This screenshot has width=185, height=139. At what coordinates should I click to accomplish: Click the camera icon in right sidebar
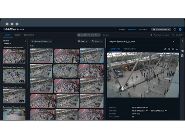(x=182, y=51)
